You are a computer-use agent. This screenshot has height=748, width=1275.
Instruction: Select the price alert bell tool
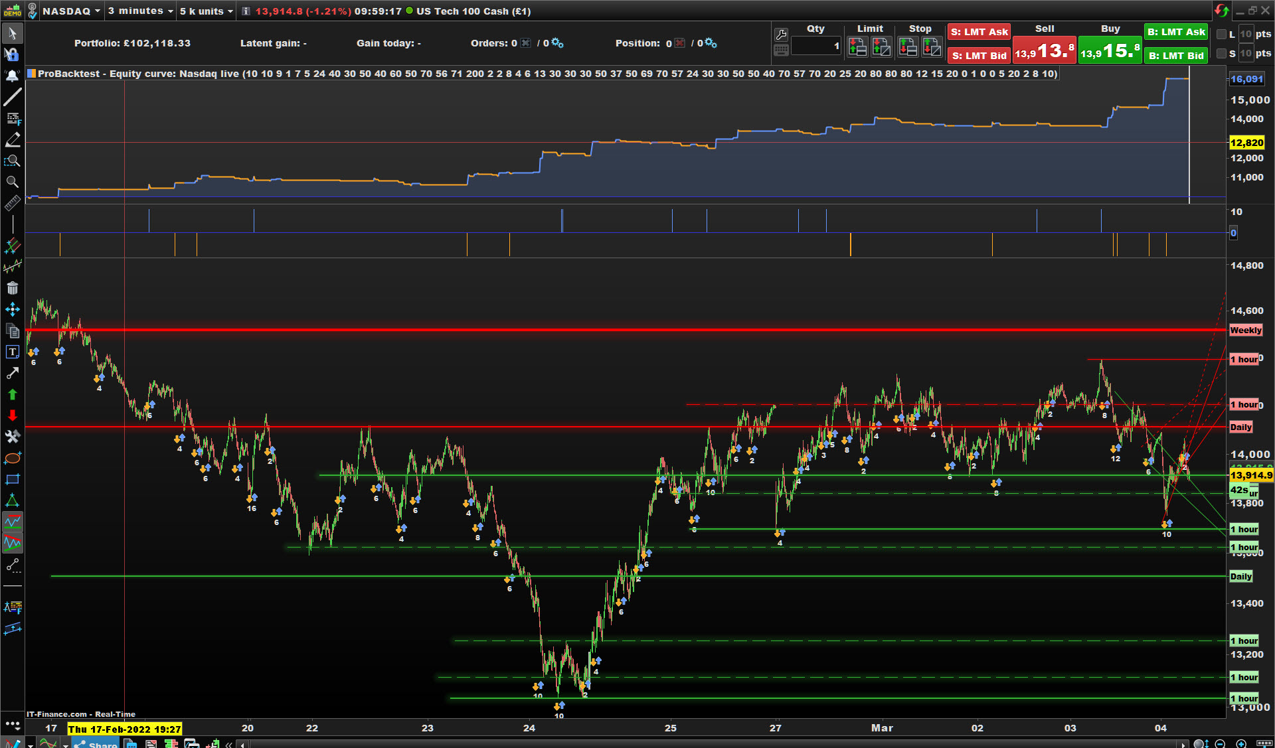[x=12, y=76]
